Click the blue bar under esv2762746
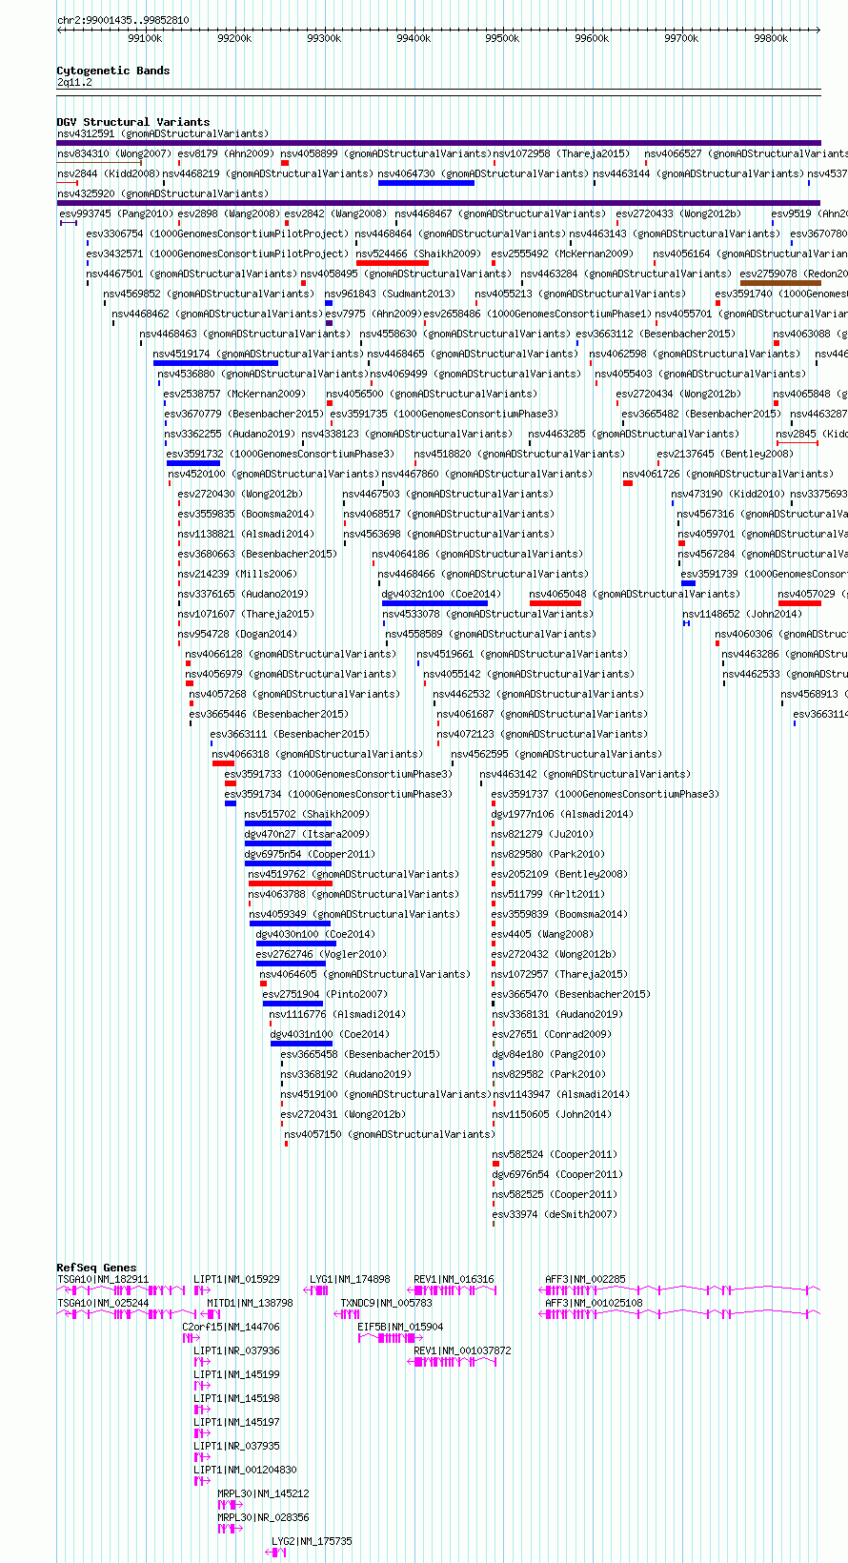Viewport: 848px width, 1563px height. coord(291,963)
